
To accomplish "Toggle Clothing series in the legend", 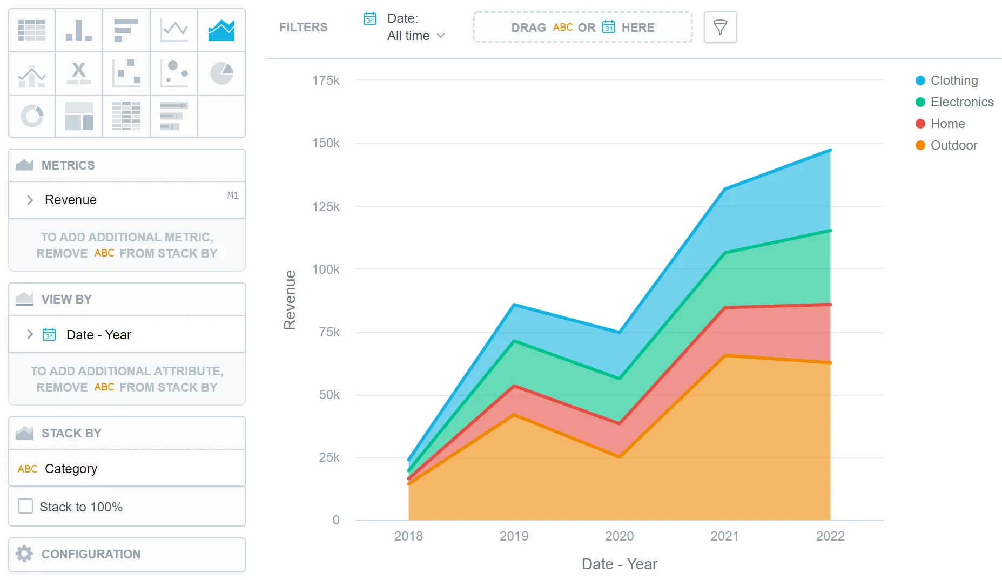I will click(953, 80).
